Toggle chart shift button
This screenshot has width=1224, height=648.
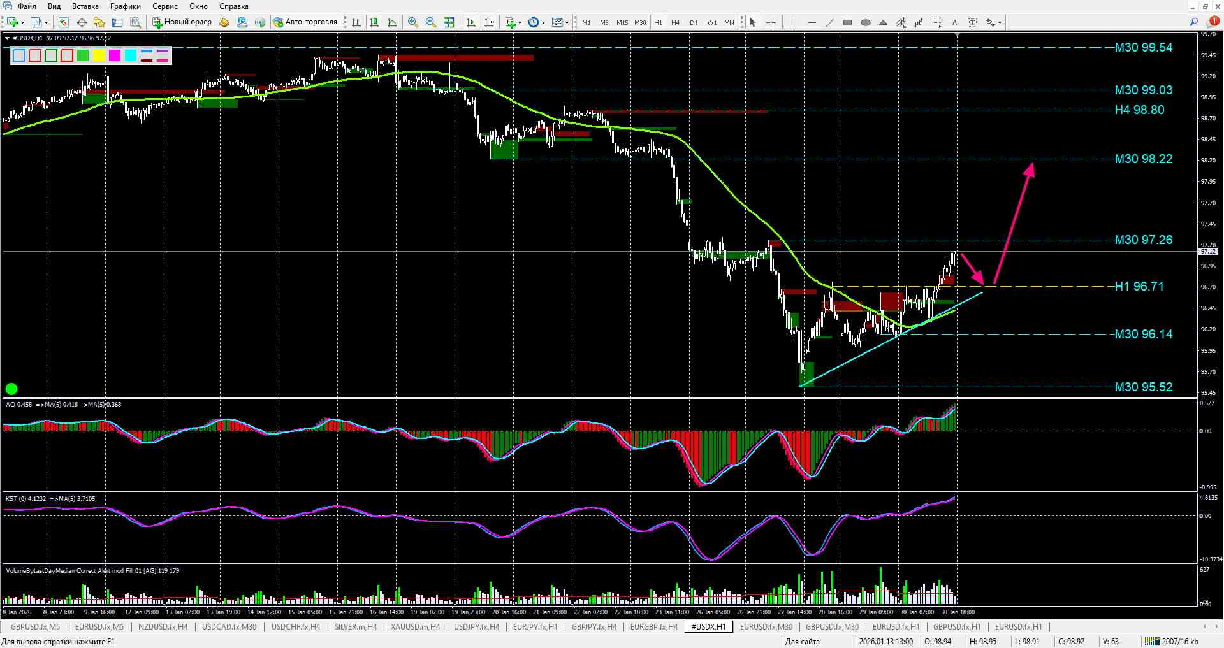click(489, 22)
